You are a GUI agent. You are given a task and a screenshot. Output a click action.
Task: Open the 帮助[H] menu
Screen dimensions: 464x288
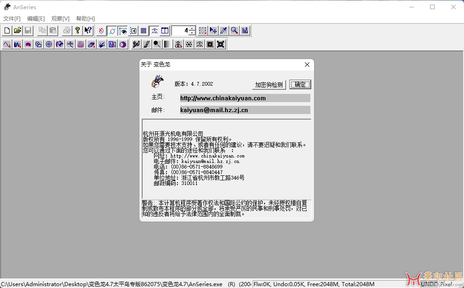point(86,19)
